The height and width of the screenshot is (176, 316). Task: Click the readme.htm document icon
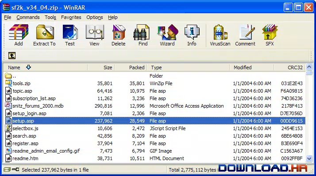point(8,158)
